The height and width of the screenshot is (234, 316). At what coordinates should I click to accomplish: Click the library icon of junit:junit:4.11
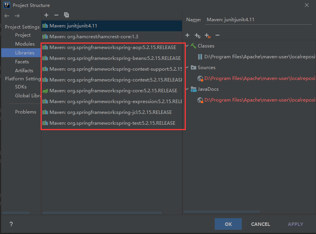45,26
